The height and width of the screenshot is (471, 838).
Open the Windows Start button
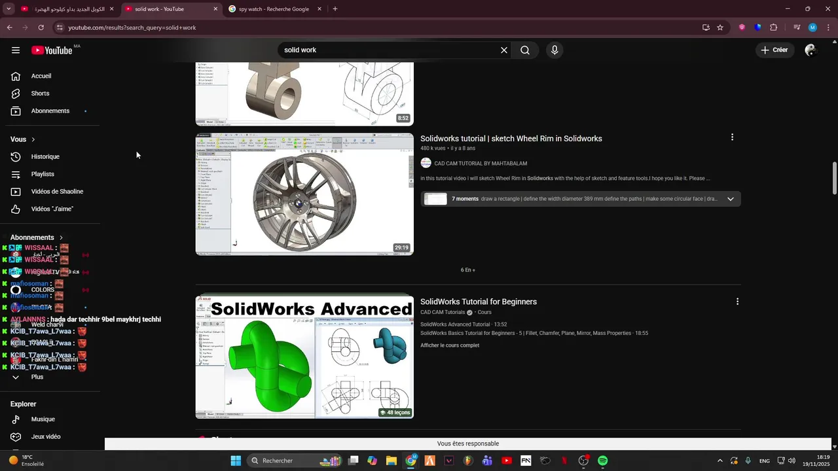(236, 461)
